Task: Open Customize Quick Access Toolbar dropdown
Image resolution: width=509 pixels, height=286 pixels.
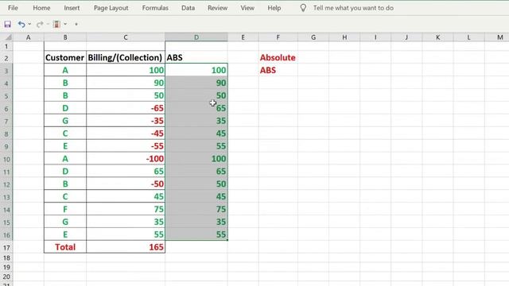Action: tap(76, 24)
